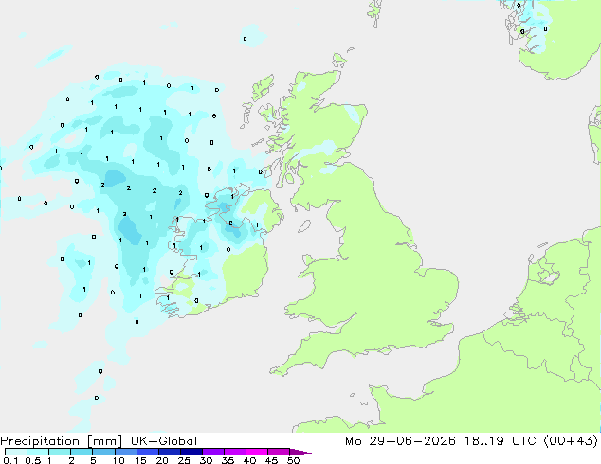Click the '50' legend scale label
Image resolution: width=601 pixels, height=464 pixels.
[293, 460]
